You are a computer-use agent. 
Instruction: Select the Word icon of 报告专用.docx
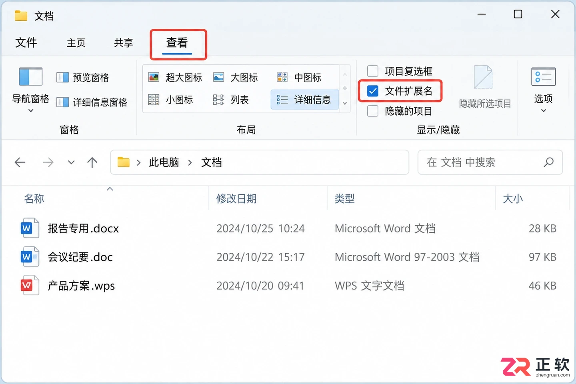point(30,228)
